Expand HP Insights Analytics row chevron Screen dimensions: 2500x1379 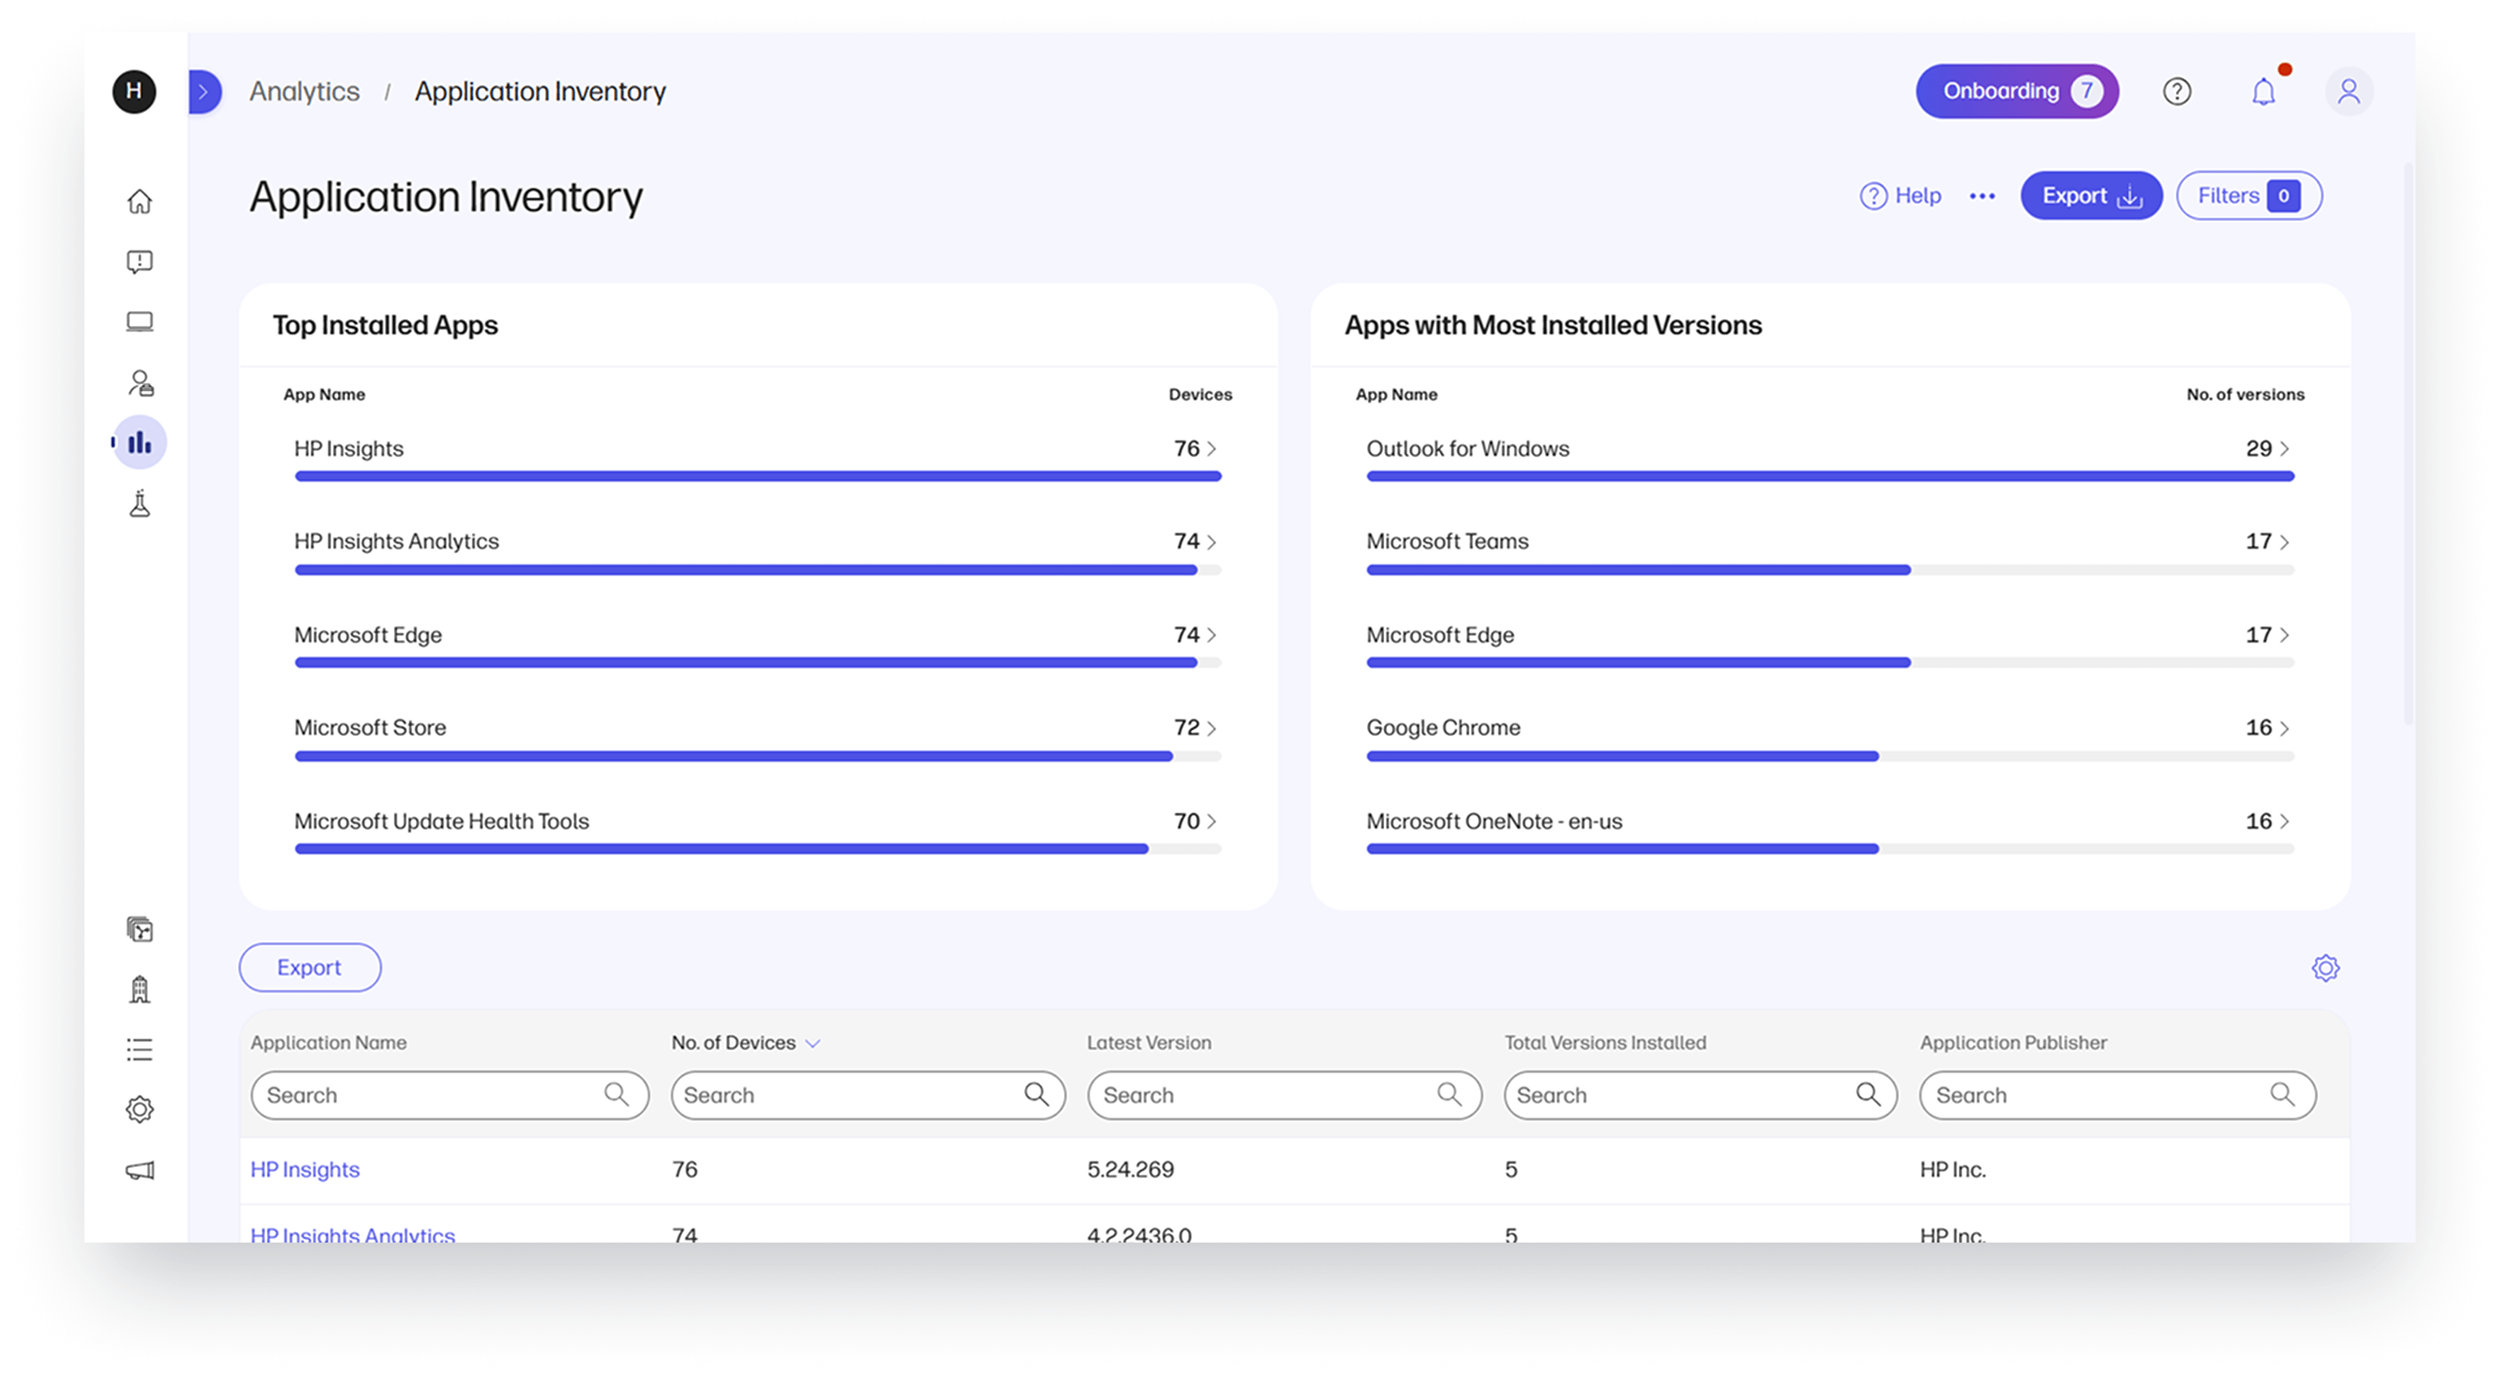click(1212, 542)
